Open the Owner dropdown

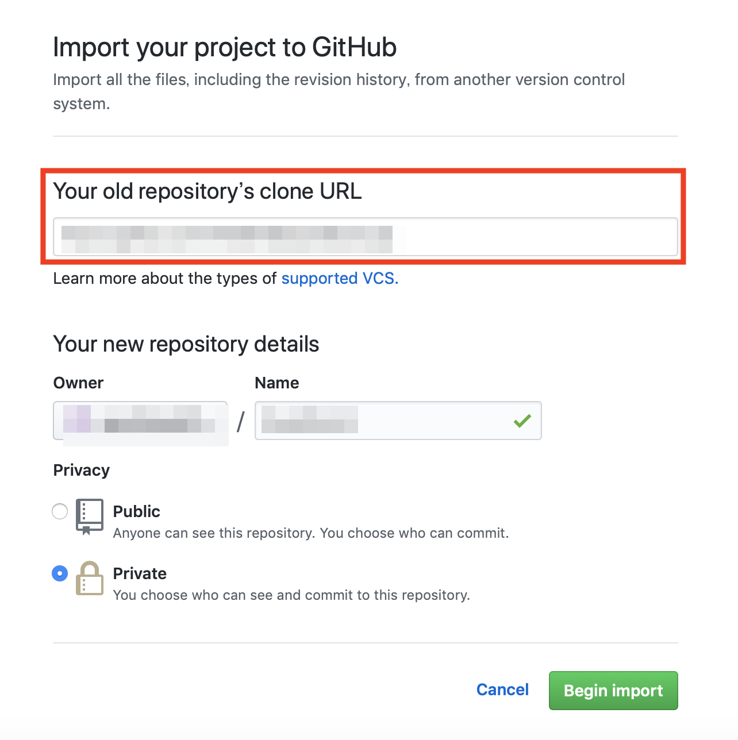(140, 421)
